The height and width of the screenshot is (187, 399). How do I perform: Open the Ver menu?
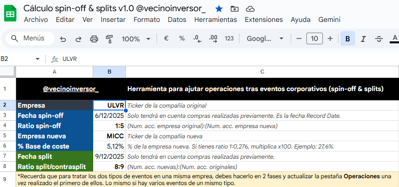[x=87, y=19]
